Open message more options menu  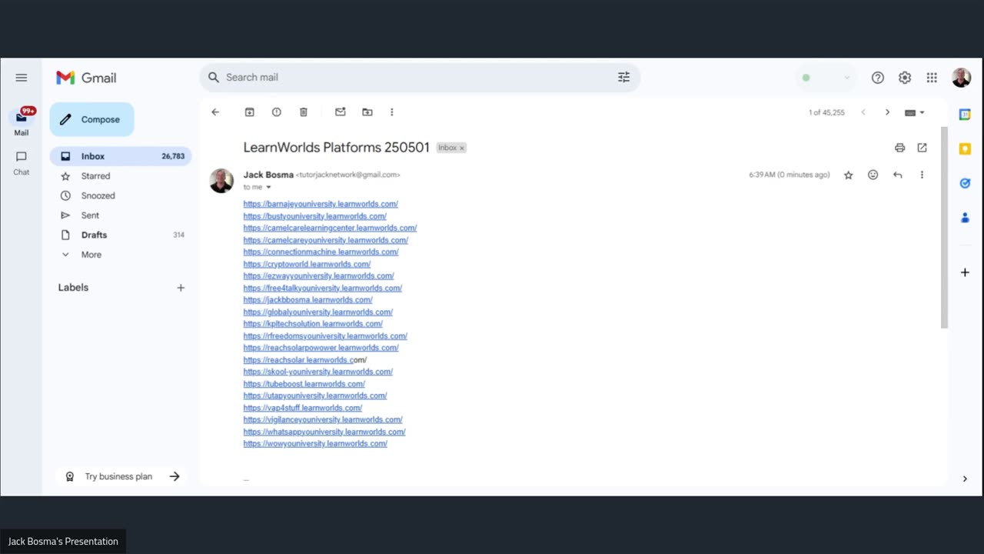pyautogui.click(x=922, y=175)
